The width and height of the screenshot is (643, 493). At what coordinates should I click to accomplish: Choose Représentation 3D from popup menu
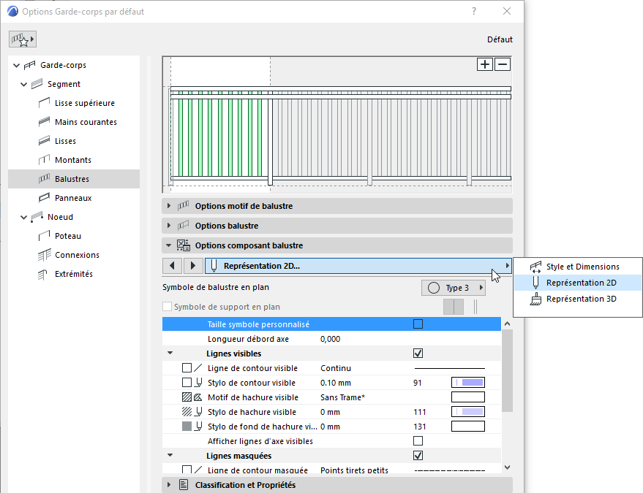tap(578, 299)
